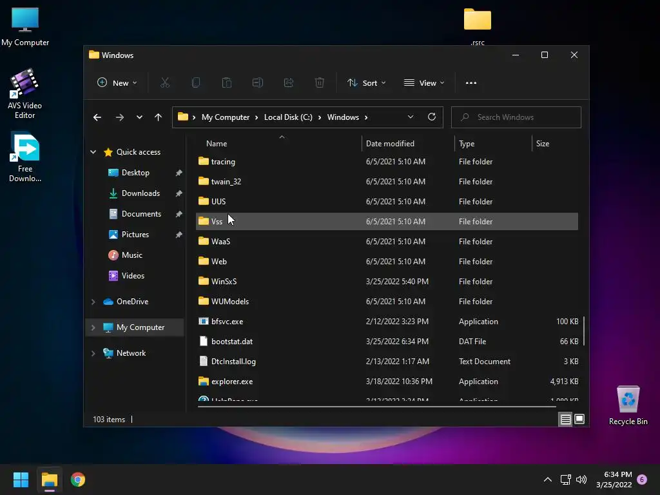Click My Computer breadcrumb segment

226,117
